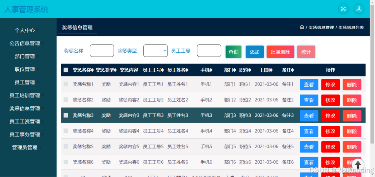375x177 pixels.
Task: Delete 奖惩名称1 using 删除 button
Action: tap(352, 85)
